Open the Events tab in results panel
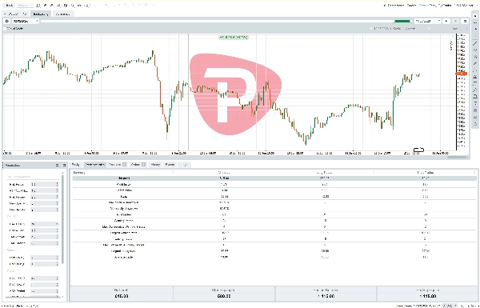The height and width of the screenshot is (308, 480). pos(170,165)
